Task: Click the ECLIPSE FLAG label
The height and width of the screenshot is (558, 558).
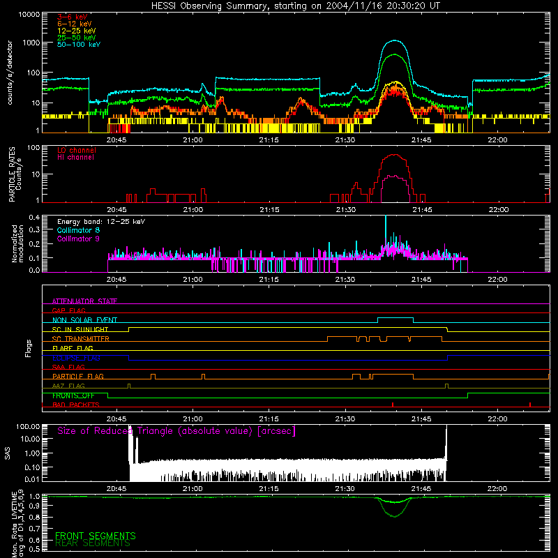Action: [76, 358]
